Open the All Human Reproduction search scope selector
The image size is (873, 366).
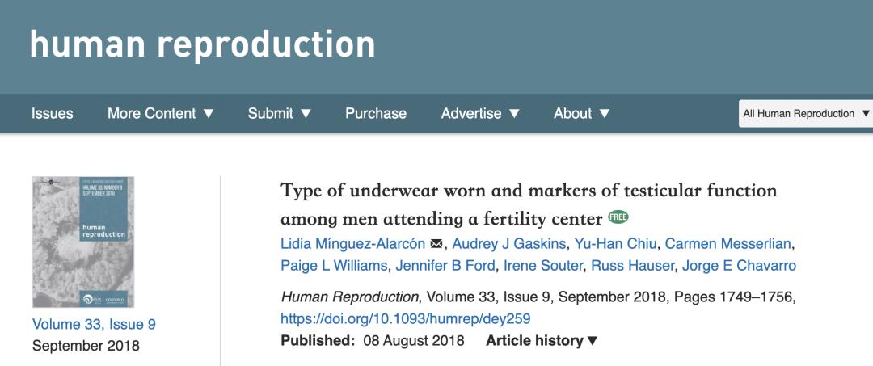point(806,113)
